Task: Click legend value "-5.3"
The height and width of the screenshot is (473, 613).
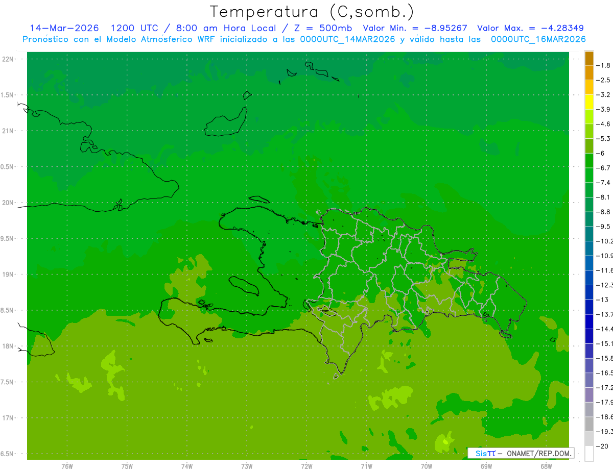Action: point(604,138)
